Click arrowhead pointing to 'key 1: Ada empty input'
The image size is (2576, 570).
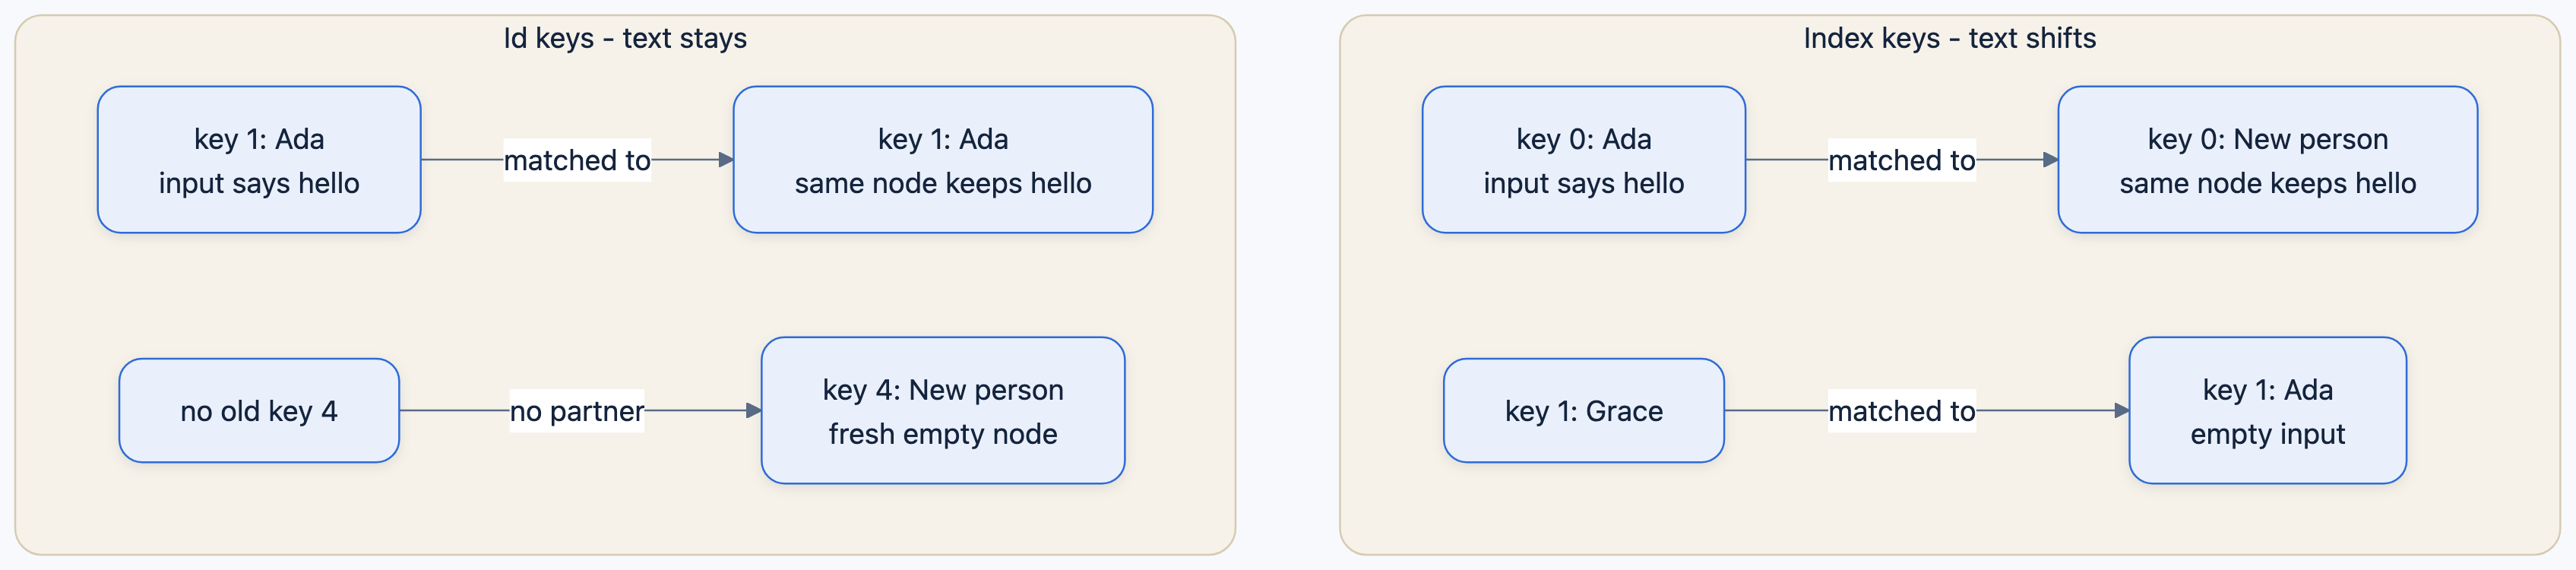(2122, 411)
